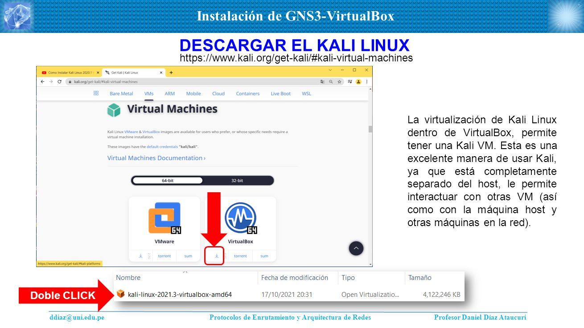Open the Chrome tab search chevron
The width and height of the screenshot is (584, 328).
tap(330, 70)
